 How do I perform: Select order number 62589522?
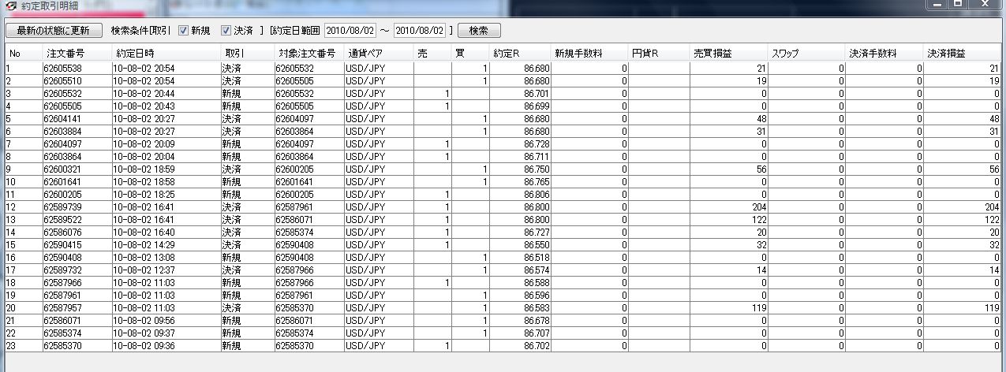tap(63, 219)
